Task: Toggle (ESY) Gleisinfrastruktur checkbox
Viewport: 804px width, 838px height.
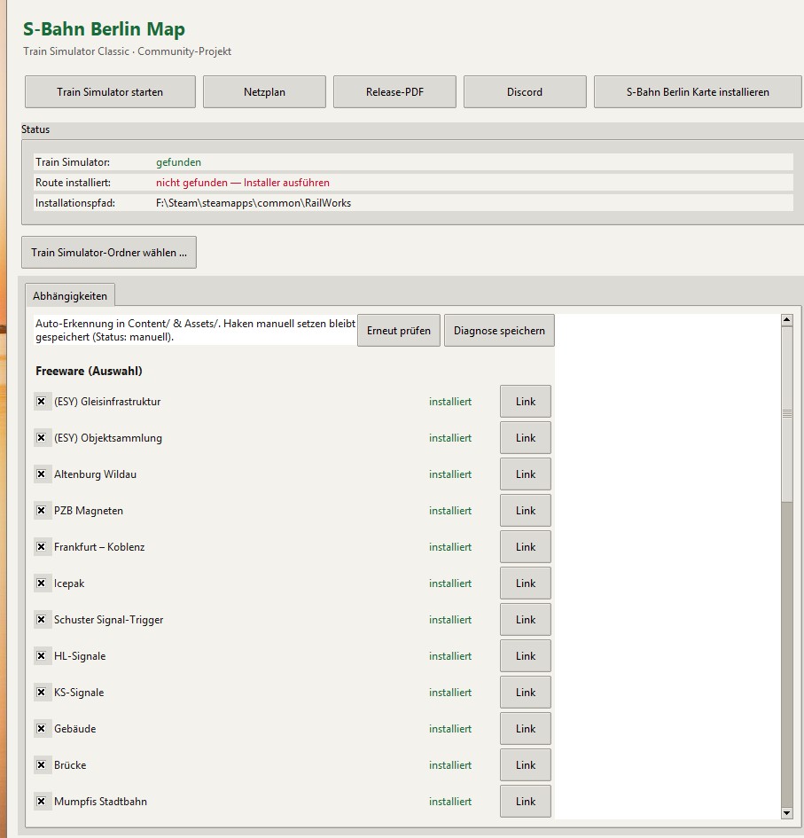Action: click(x=41, y=402)
